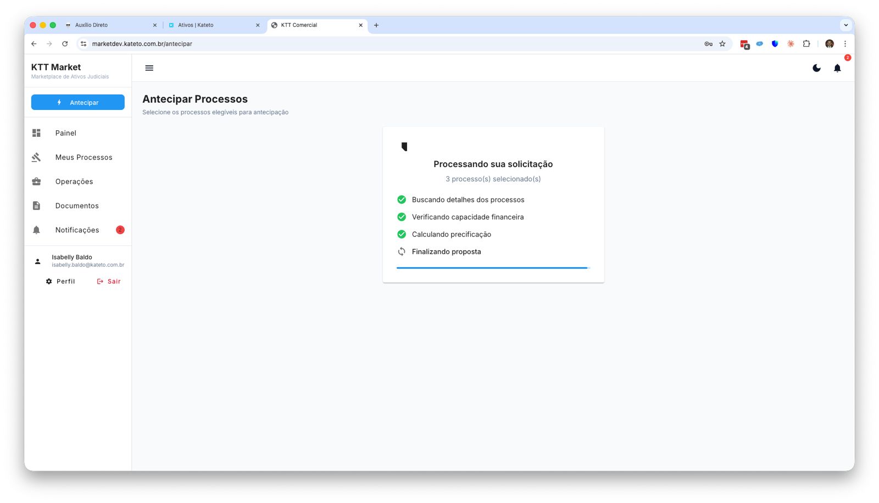
Task: Click the blue Antecipar button
Action: (x=78, y=102)
